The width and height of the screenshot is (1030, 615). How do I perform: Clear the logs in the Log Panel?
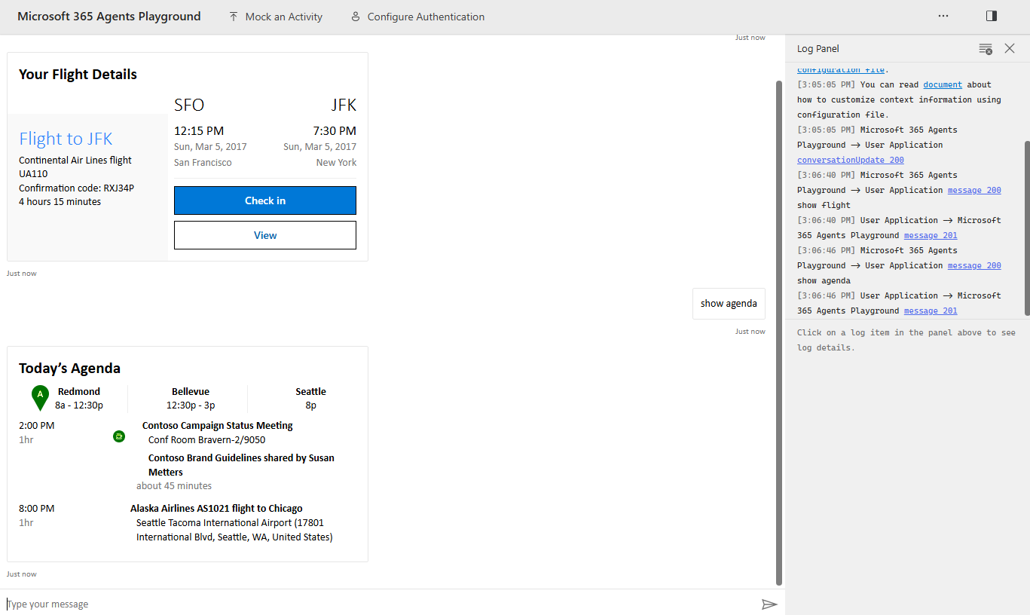986,48
